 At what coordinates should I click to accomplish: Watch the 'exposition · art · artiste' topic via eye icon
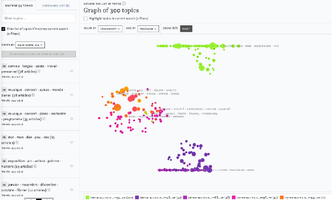coord(72,166)
